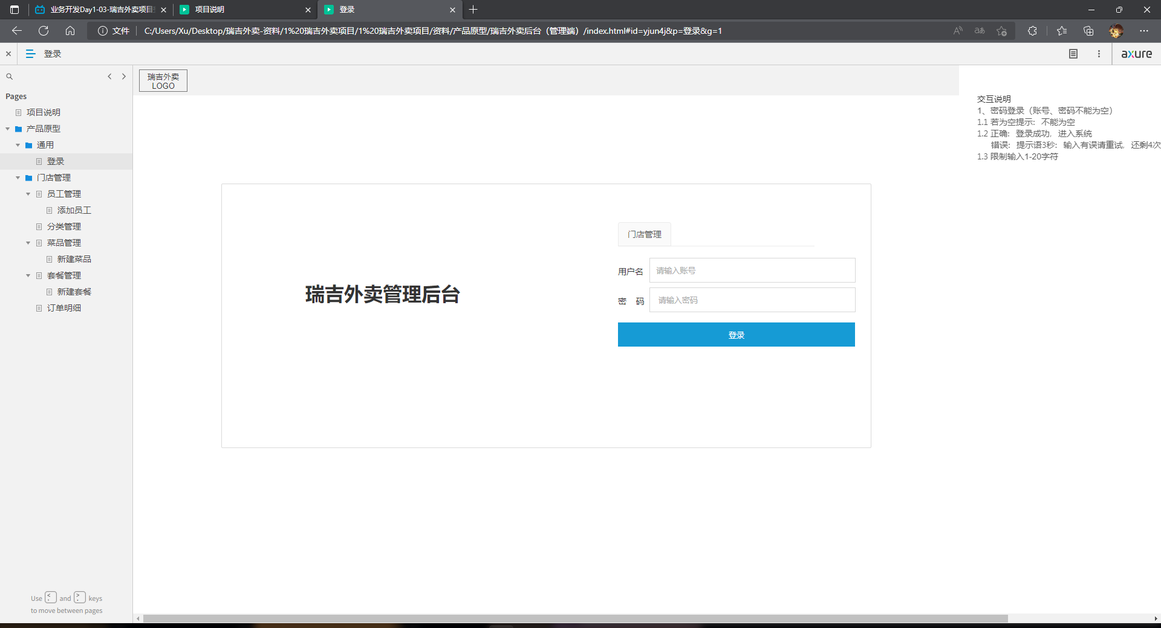The image size is (1161, 628).
Task: Refresh the browser page
Action: click(44, 31)
